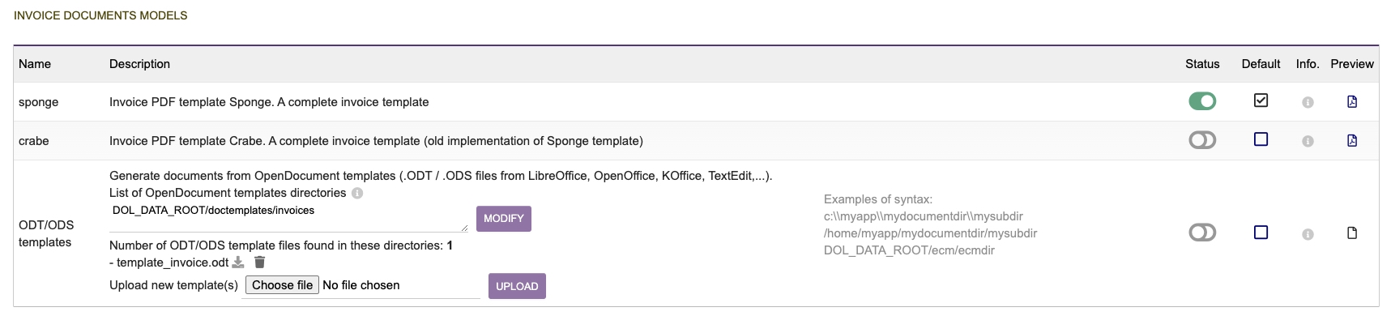Set ODT/ODS templates as default
The image size is (1391, 333).
click(1261, 233)
